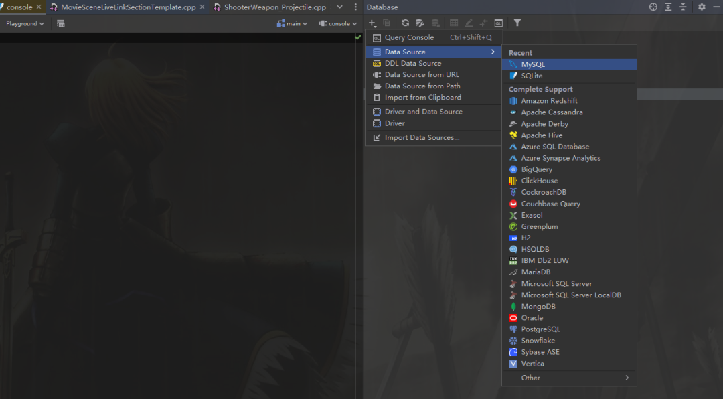Click the Select Opened File target icon
Image resolution: width=723 pixels, height=399 pixels.
coord(653,7)
